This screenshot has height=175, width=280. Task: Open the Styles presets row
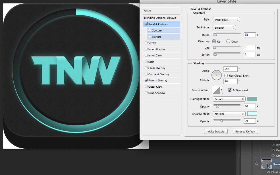[x=161, y=11]
